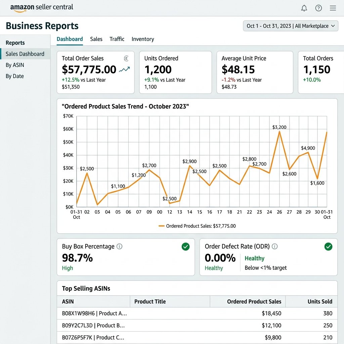The height and width of the screenshot is (344, 344).
Task: Click the $3,200 data label on the chart
Action: pyautogui.click(x=279, y=127)
